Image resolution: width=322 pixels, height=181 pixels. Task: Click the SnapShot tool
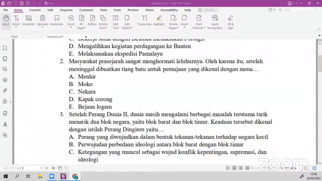point(28,20)
